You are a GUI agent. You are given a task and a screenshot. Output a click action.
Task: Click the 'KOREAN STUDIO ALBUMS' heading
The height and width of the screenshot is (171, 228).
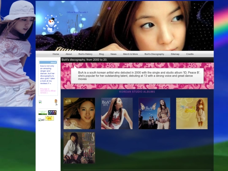point(137,92)
